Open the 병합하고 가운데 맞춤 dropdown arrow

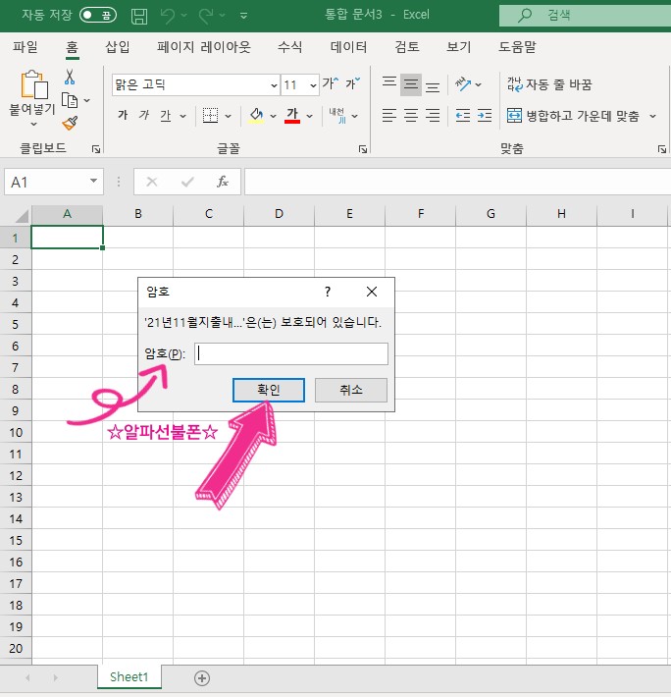pyautogui.click(x=652, y=116)
